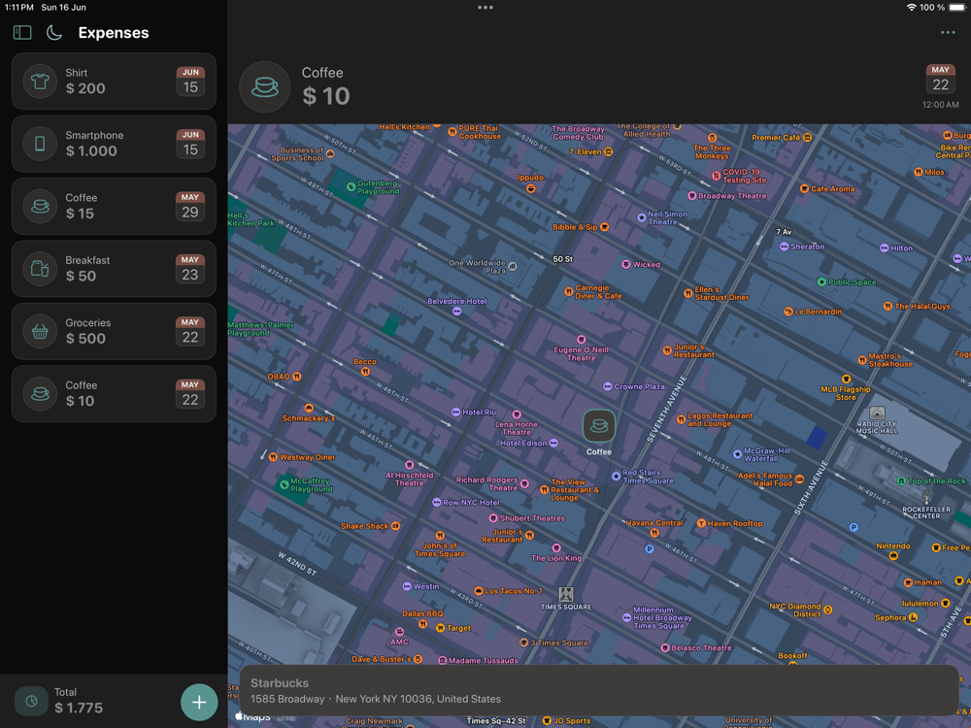
Task: Select the Times Square landmark icon
Action: click(566, 594)
